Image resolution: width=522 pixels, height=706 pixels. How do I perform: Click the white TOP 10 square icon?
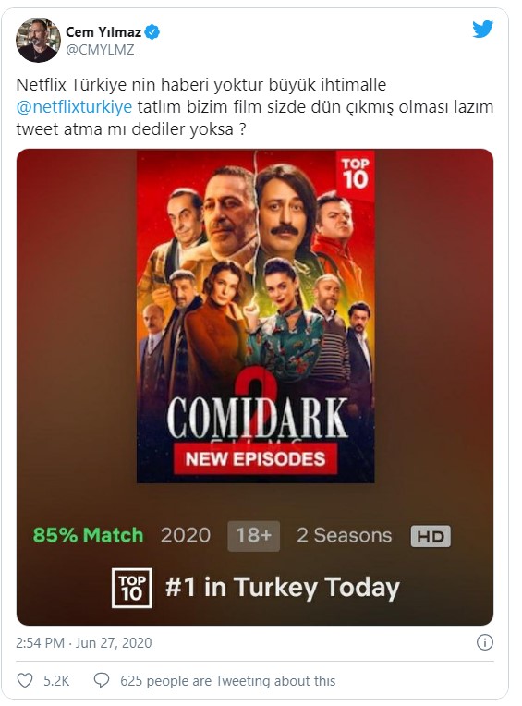pyautogui.click(x=132, y=588)
